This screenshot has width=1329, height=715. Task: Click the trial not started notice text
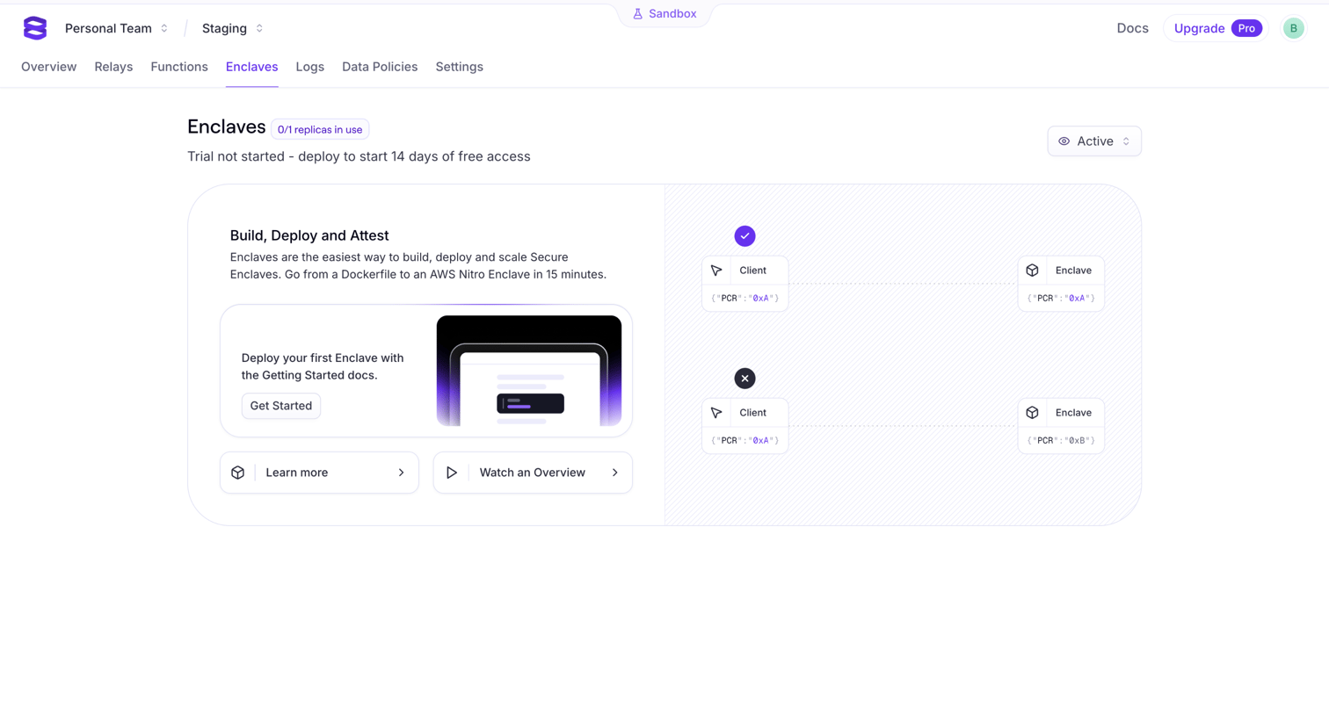coord(359,156)
